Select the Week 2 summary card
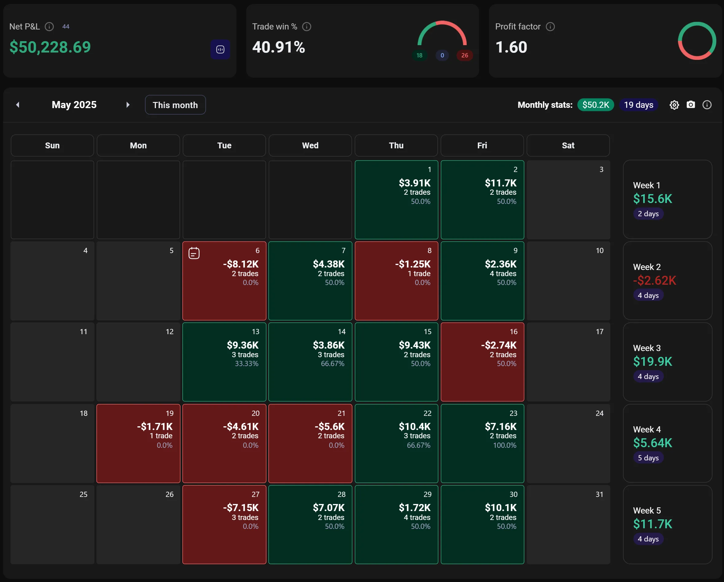This screenshot has height=582, width=724. coord(667,281)
